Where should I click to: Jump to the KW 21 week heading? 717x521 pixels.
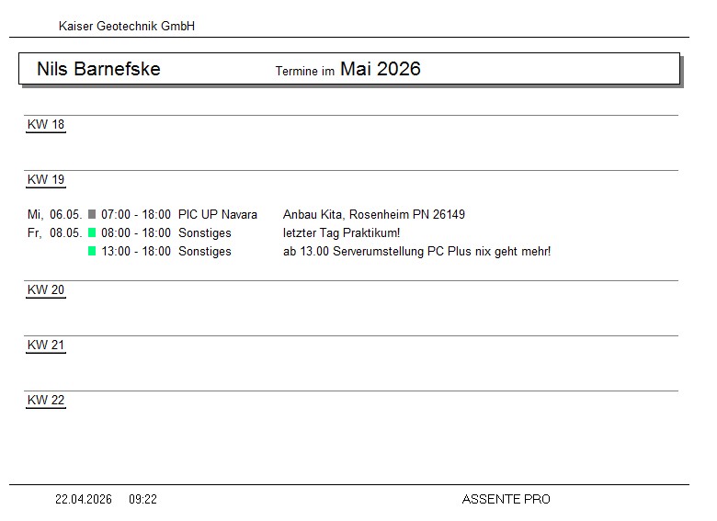46,345
